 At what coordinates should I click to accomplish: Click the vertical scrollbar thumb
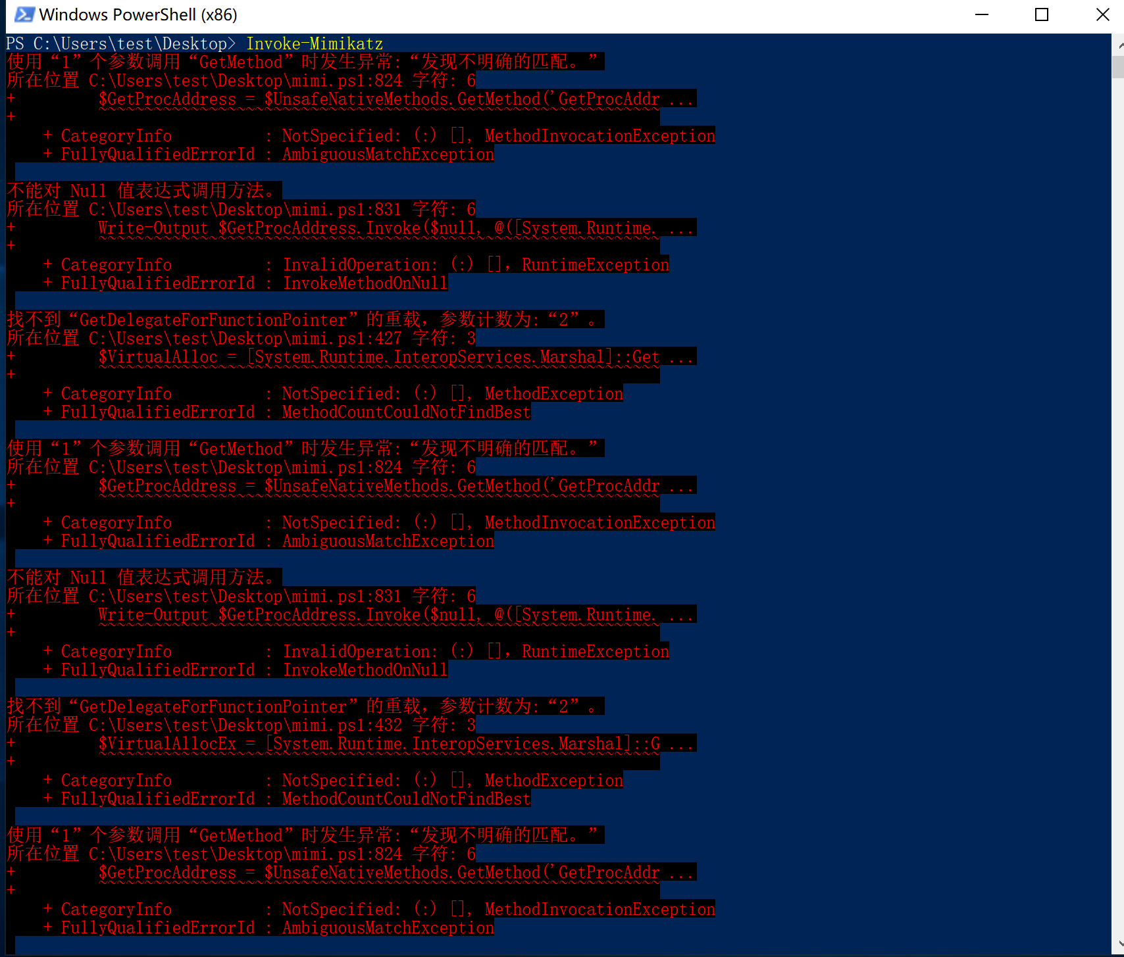click(1117, 68)
